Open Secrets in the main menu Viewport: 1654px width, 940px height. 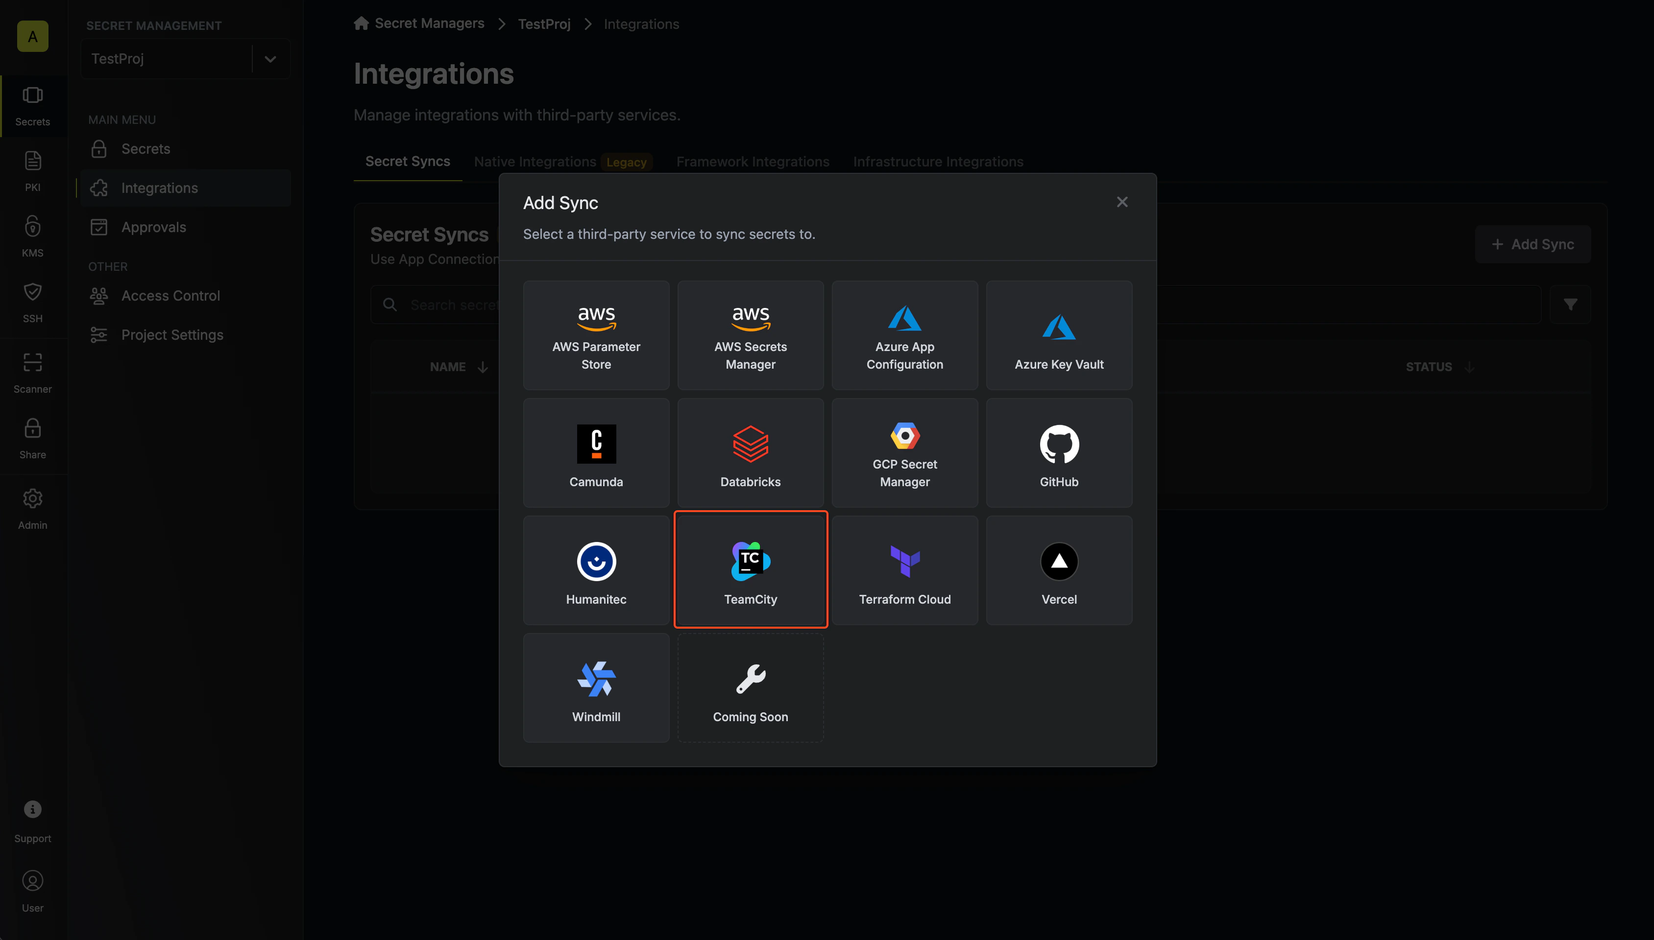click(185, 149)
